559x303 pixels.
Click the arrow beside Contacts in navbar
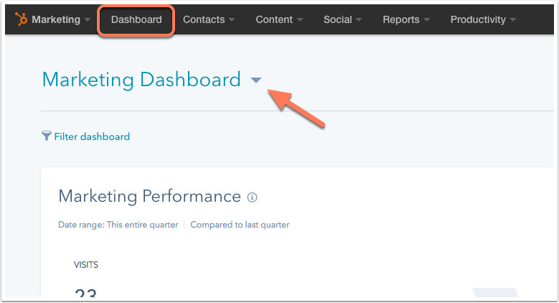(x=232, y=20)
